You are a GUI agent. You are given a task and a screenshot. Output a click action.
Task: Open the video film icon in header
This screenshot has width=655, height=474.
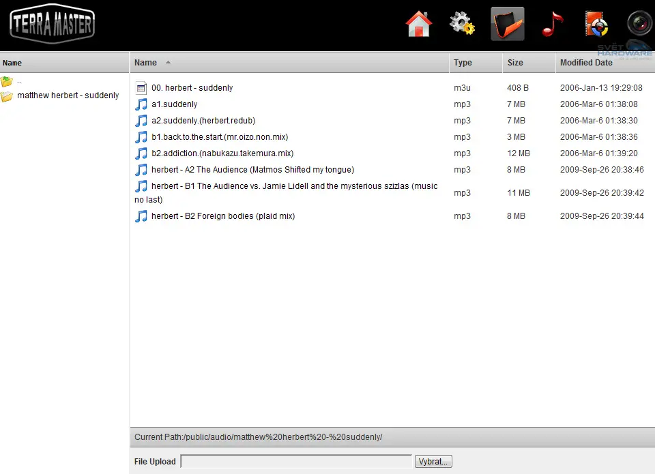pyautogui.click(x=596, y=24)
